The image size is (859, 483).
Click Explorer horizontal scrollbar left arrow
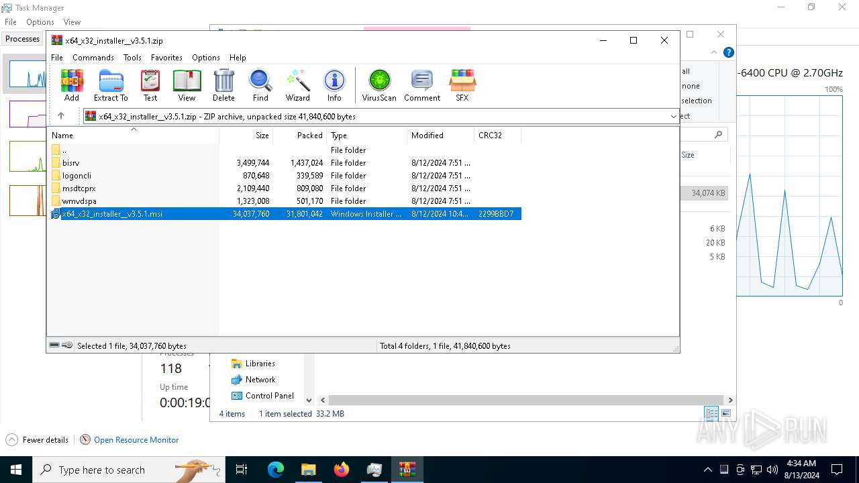323,400
